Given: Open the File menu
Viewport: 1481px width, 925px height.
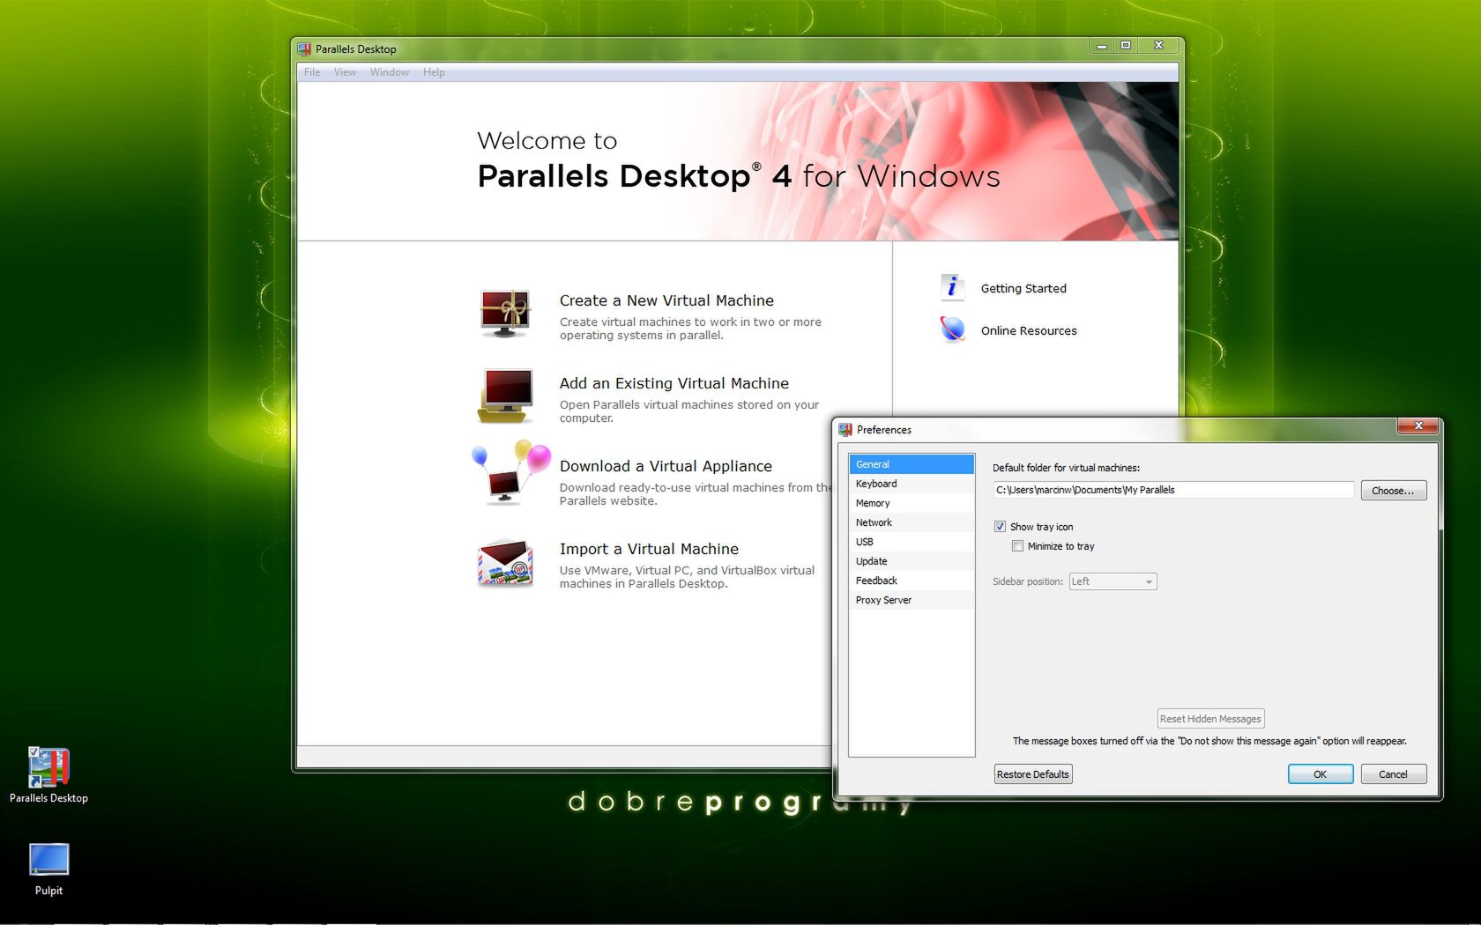Looking at the screenshot, I should [312, 72].
